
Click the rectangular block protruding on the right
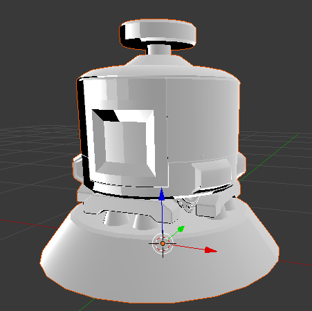click(x=212, y=175)
